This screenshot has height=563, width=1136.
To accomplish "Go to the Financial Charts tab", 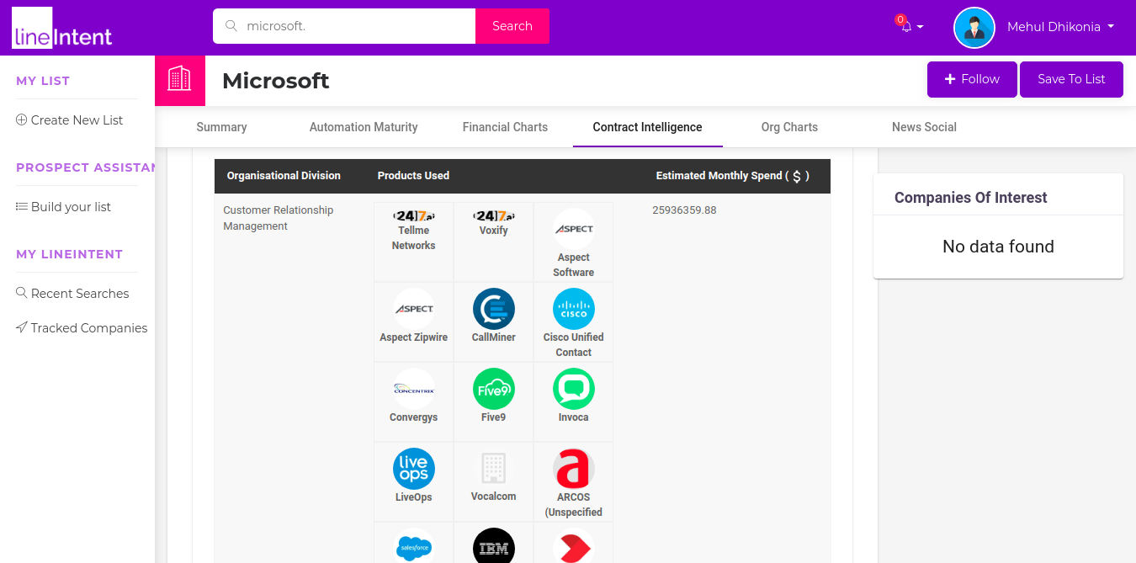I will (505, 127).
